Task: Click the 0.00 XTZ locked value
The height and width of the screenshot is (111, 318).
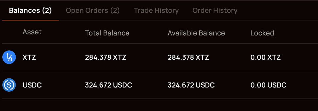Action: [x=266, y=58]
